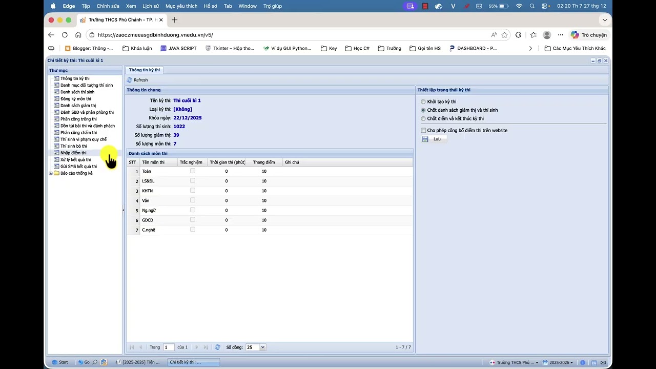The height and width of the screenshot is (369, 656).
Task: Go to last page in the pager
Action: click(206, 347)
